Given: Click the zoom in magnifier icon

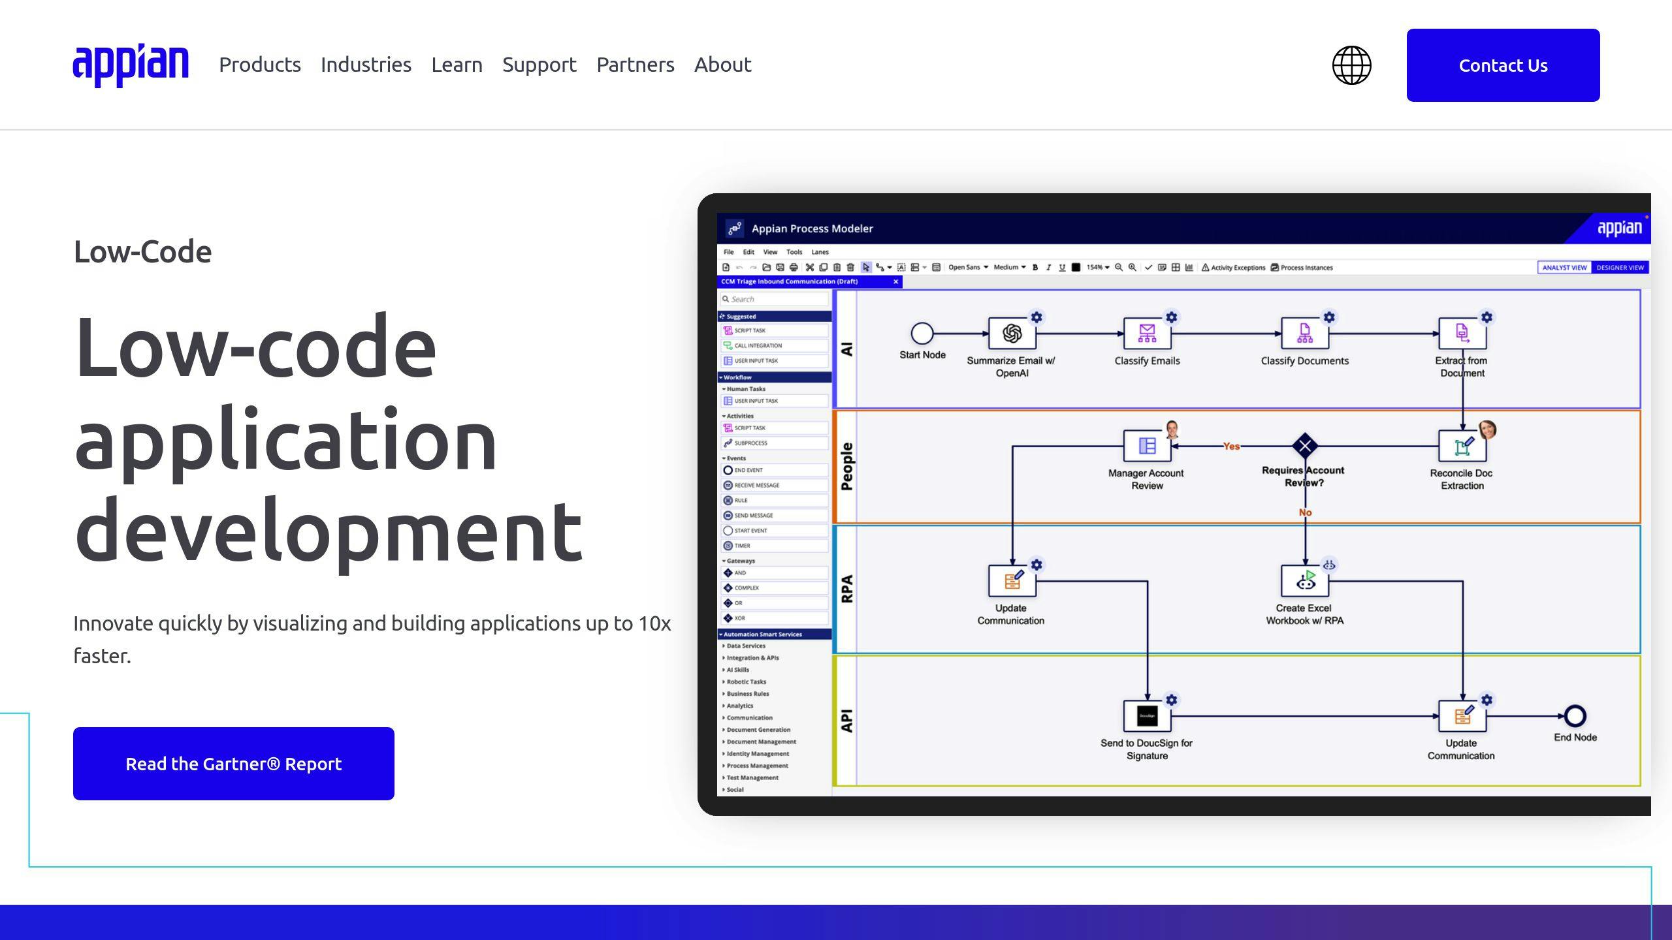Looking at the screenshot, I should (x=1133, y=267).
